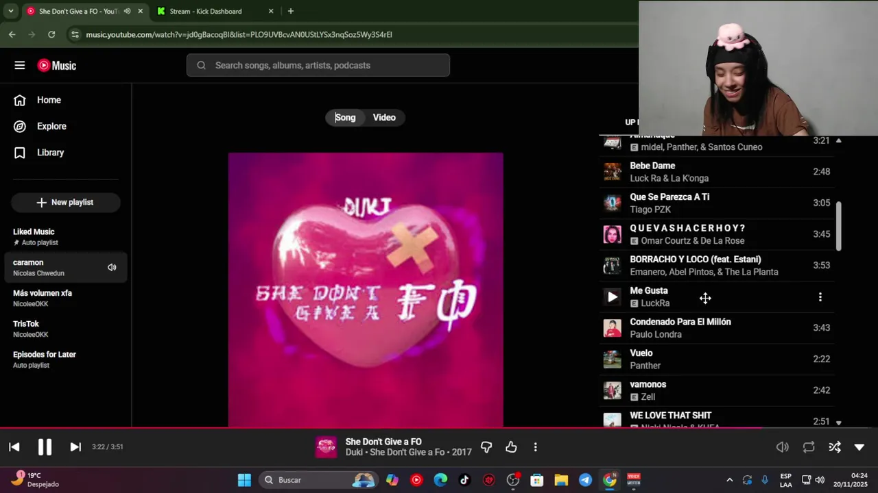Go back in the browser
878x493 pixels.
(x=12, y=34)
